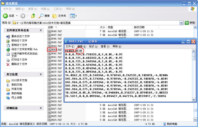This screenshot has height=127, width=198.
Task: Open 网上邻居 in other places
Action: pos(16,97)
